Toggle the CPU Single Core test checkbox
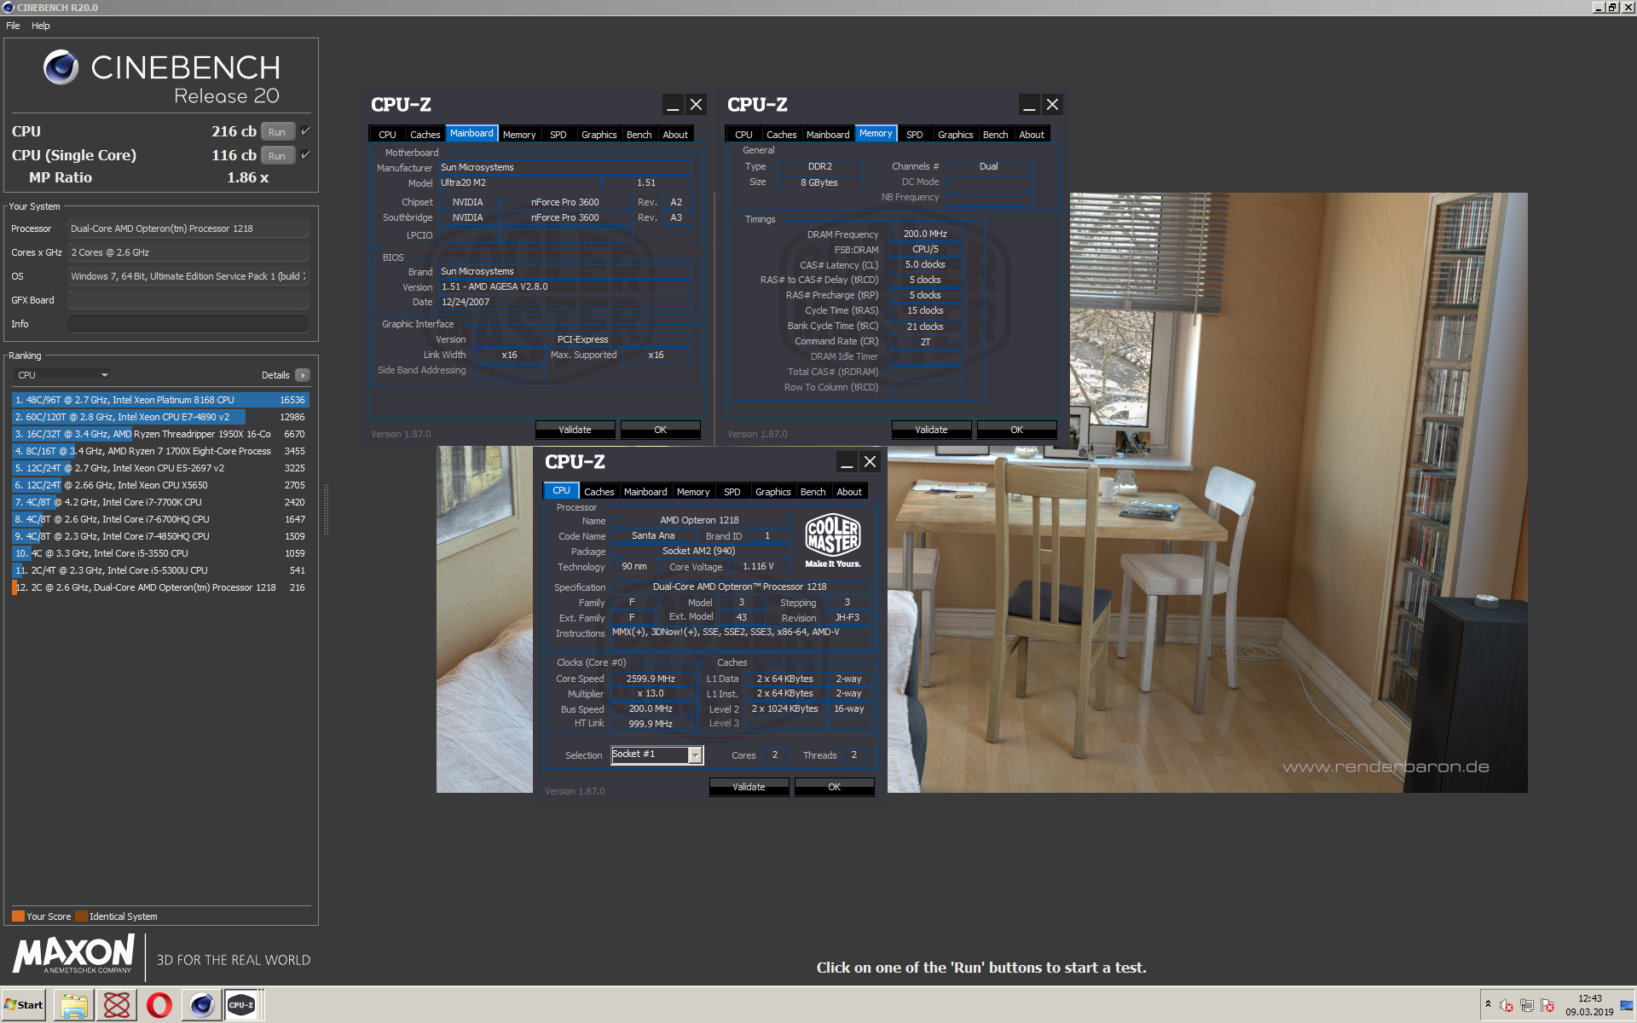1637x1023 pixels. (x=305, y=155)
